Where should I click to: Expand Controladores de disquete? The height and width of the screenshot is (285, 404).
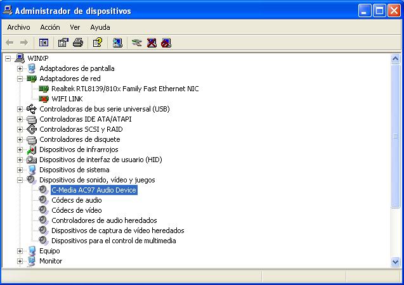coord(20,139)
